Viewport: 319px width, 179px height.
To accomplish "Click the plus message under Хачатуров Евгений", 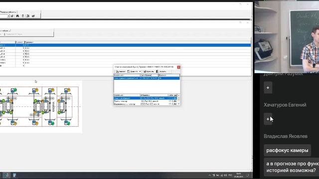I will point(268,119).
